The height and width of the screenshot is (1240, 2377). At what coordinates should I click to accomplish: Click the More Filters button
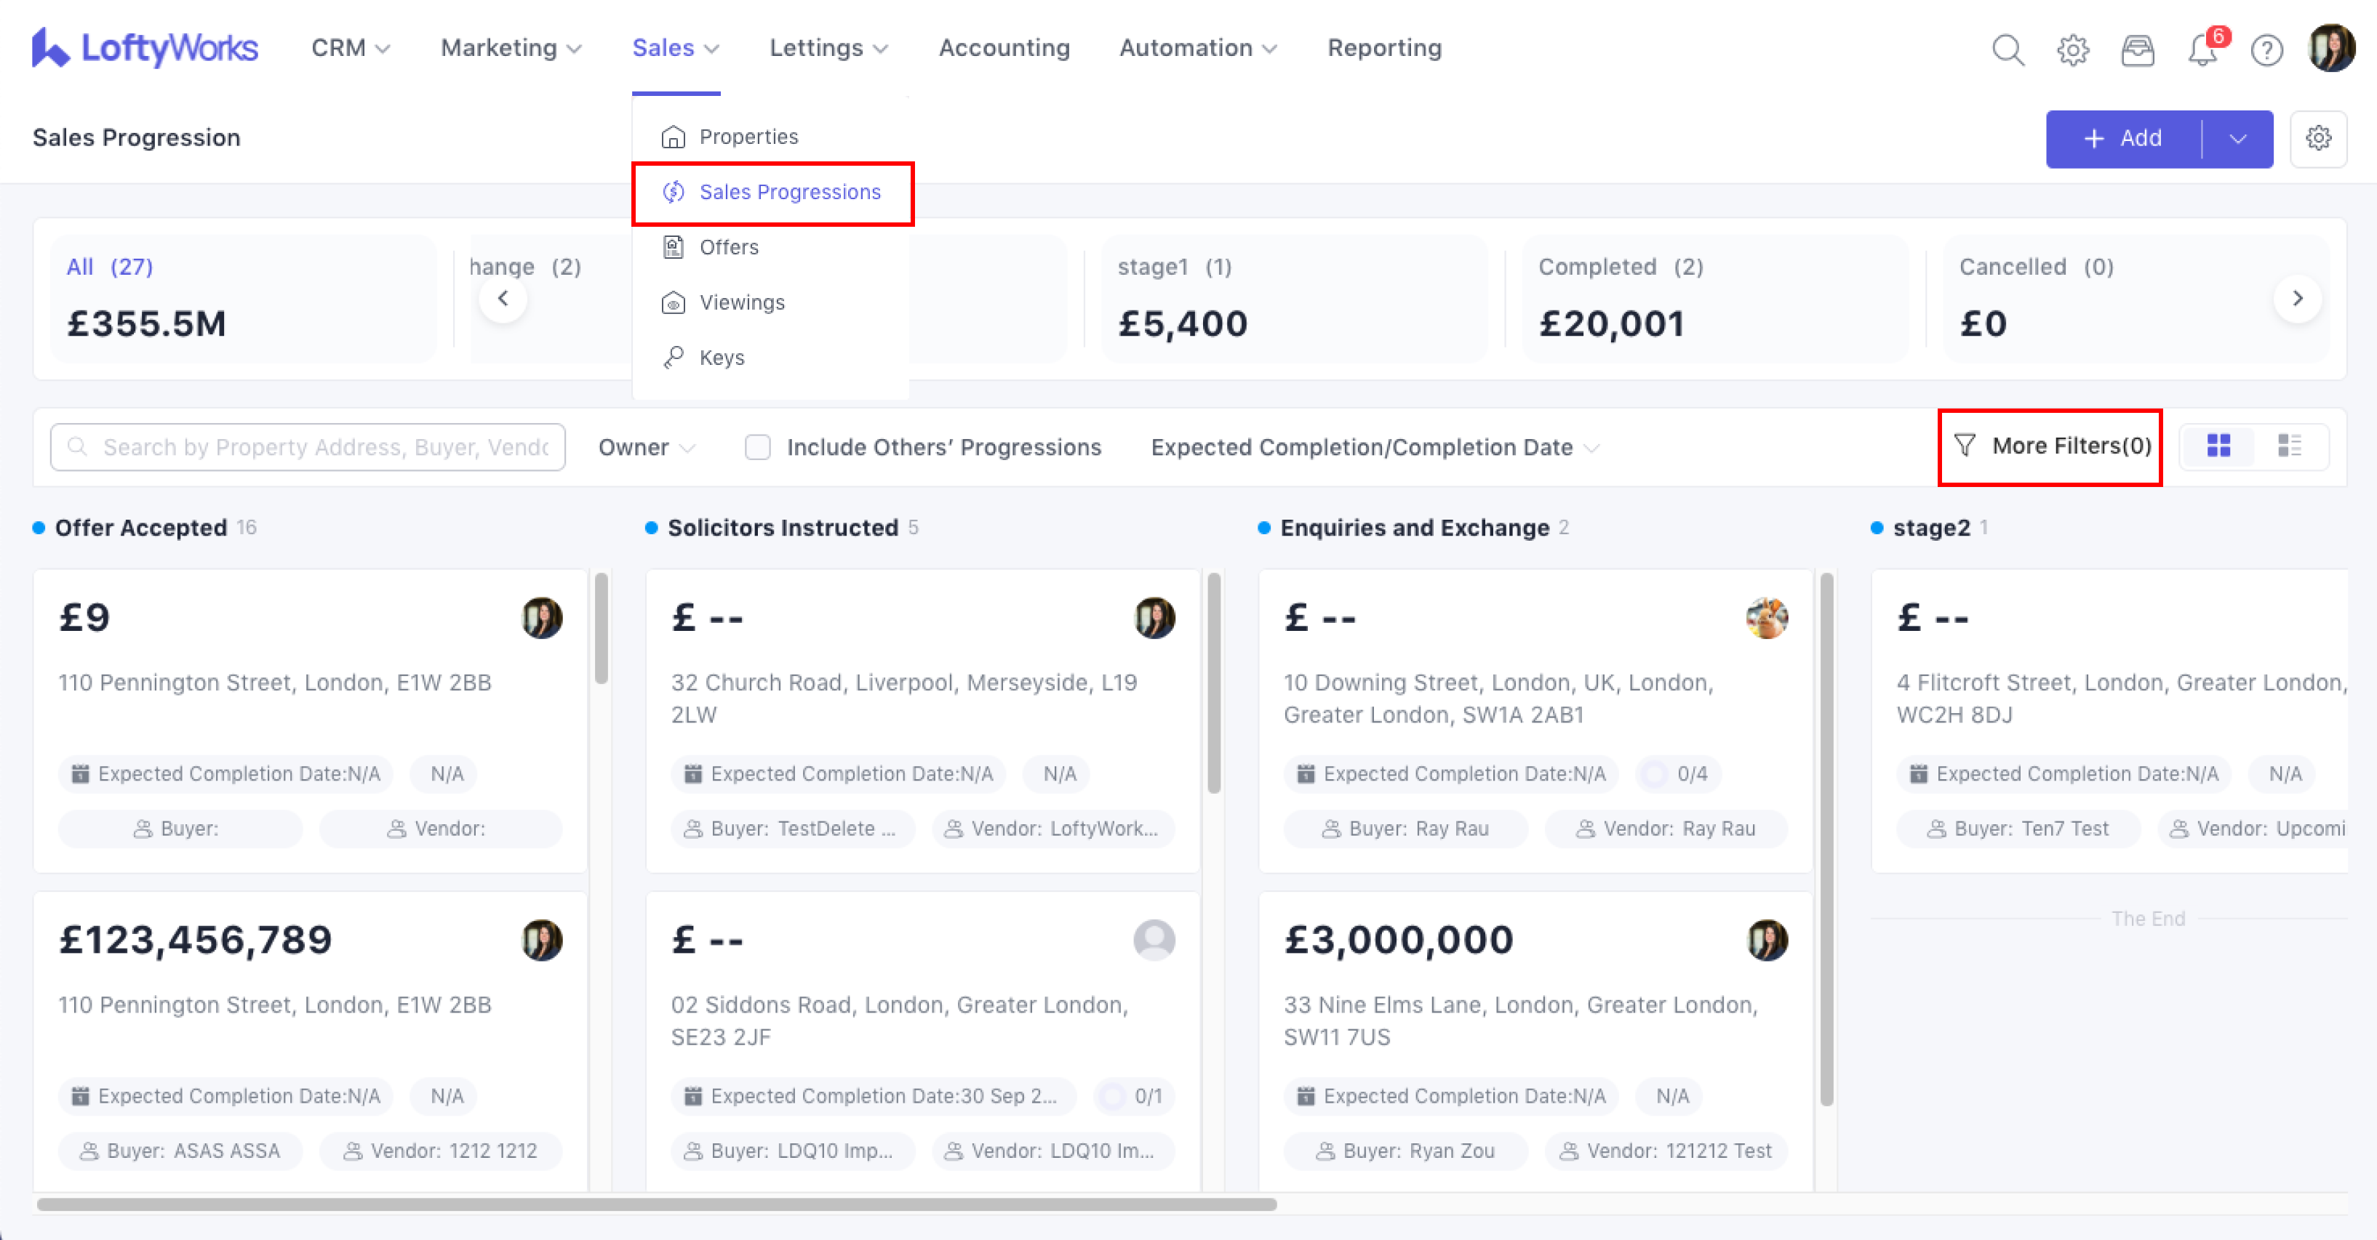[2051, 446]
